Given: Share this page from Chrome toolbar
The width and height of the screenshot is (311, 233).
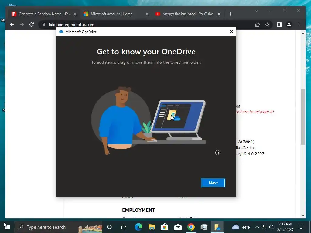Looking at the screenshot, I should (x=258, y=25).
